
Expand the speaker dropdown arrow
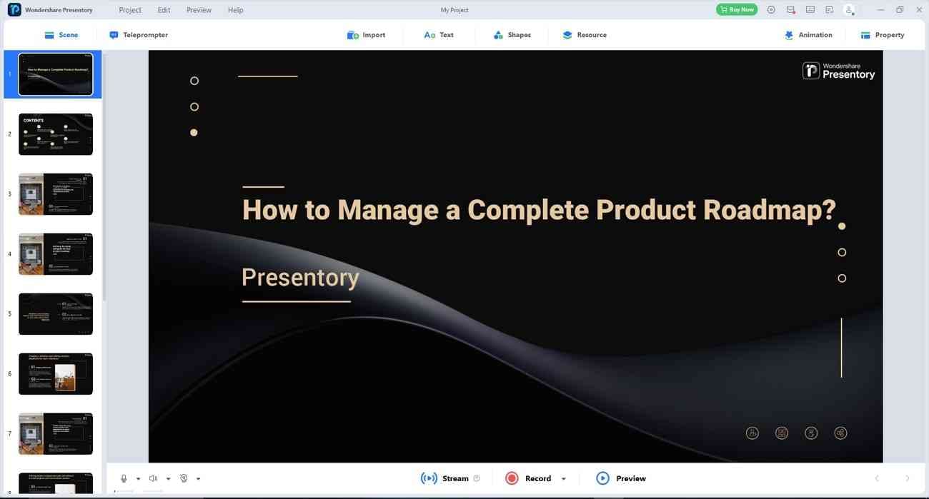click(168, 479)
